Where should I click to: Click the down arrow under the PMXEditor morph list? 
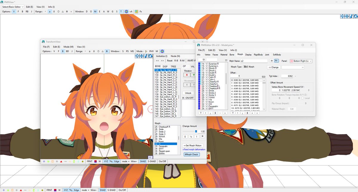211,113
